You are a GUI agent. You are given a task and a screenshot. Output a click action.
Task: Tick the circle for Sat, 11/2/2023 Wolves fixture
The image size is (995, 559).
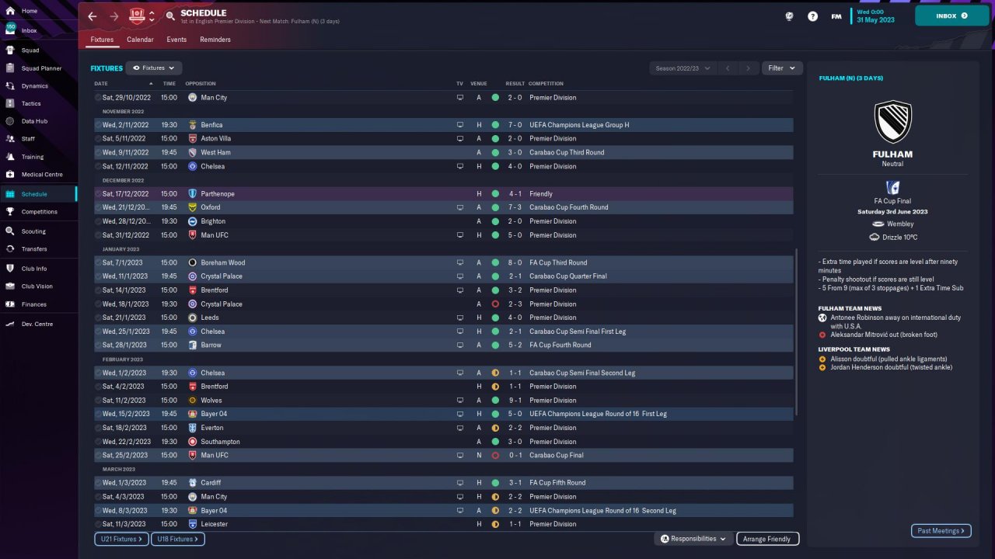tap(99, 400)
